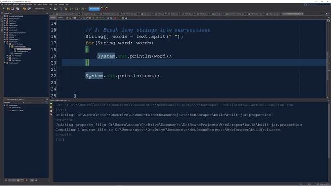Expand the Libraries node

(x=7, y=58)
